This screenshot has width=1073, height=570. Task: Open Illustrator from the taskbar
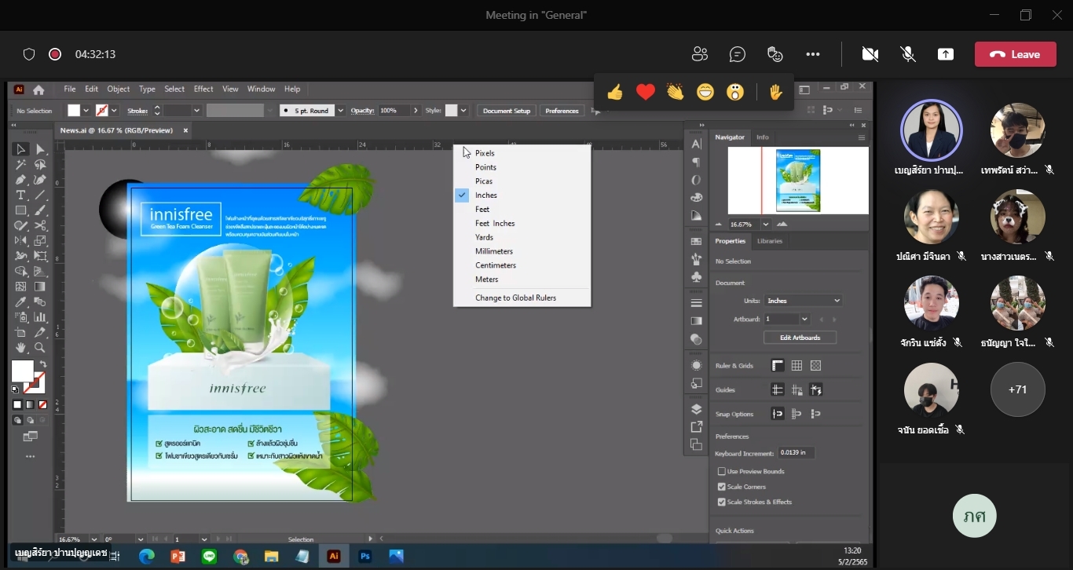click(x=334, y=556)
